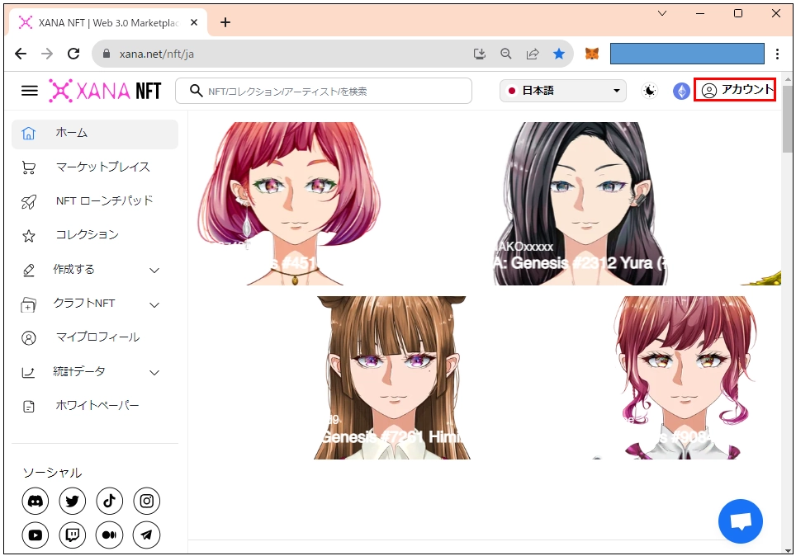Click the XANA NFT logo
Screen dimensions: 796x556
105,91
